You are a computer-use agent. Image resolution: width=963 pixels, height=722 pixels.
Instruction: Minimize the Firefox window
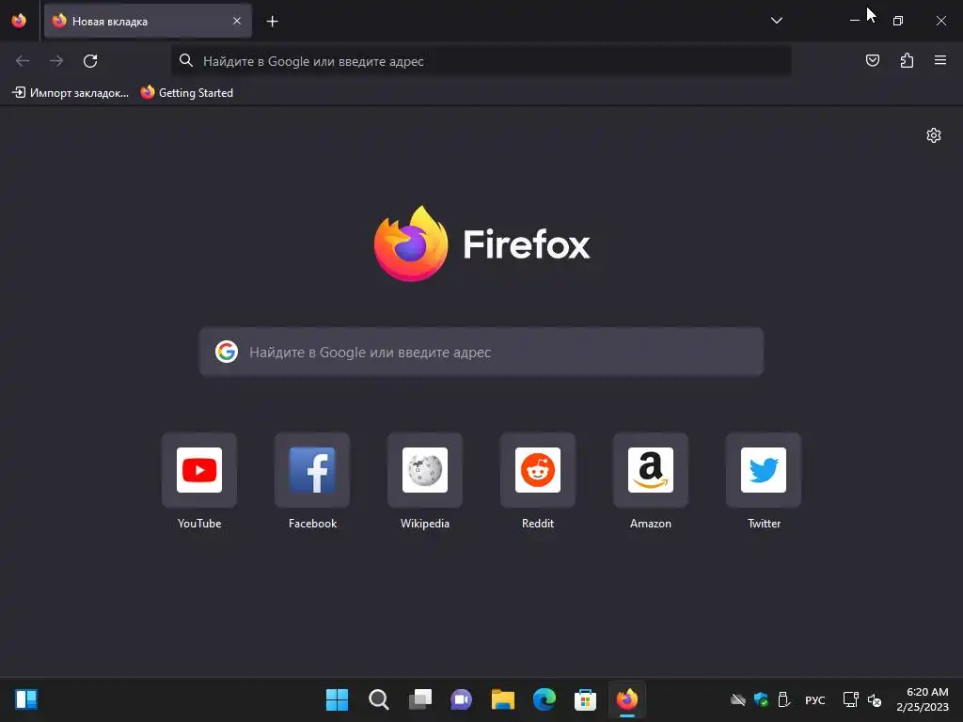pyautogui.click(x=854, y=21)
